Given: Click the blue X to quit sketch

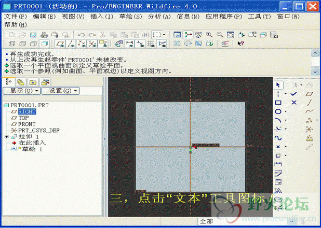Looking at the screenshot, I should point(294,103).
